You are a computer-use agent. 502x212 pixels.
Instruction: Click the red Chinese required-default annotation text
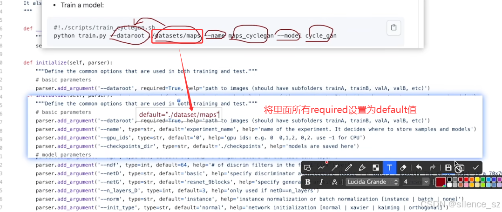[x=339, y=110]
